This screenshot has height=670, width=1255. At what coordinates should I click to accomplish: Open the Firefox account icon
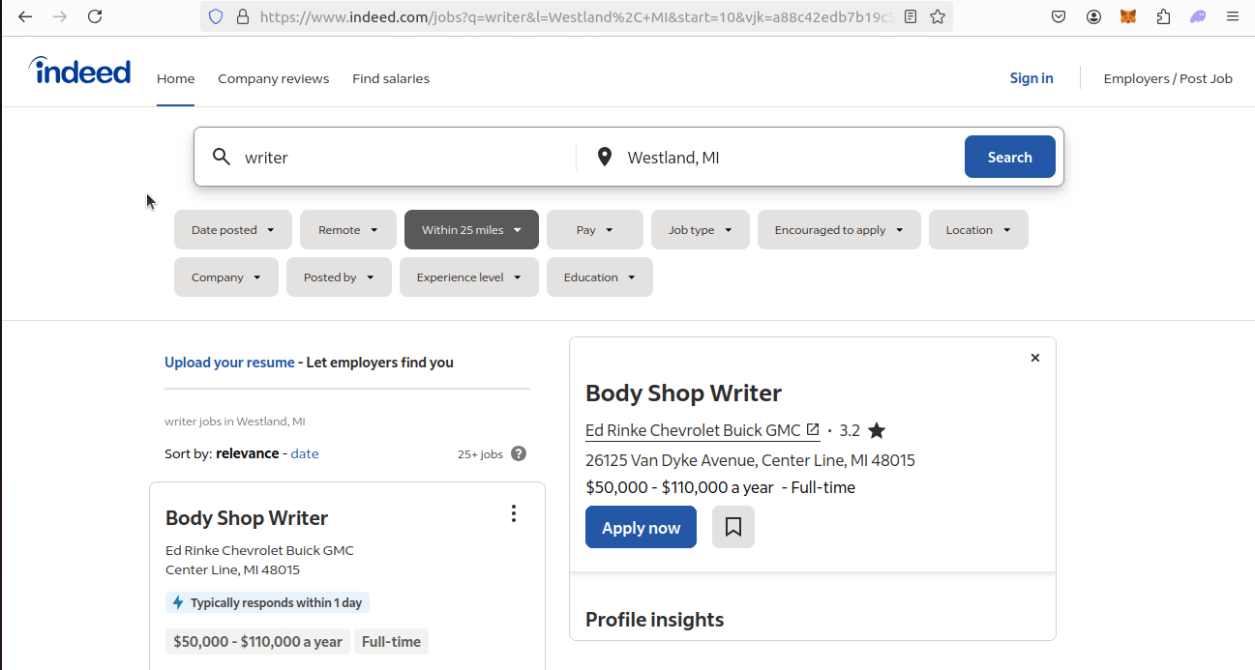pyautogui.click(x=1093, y=16)
